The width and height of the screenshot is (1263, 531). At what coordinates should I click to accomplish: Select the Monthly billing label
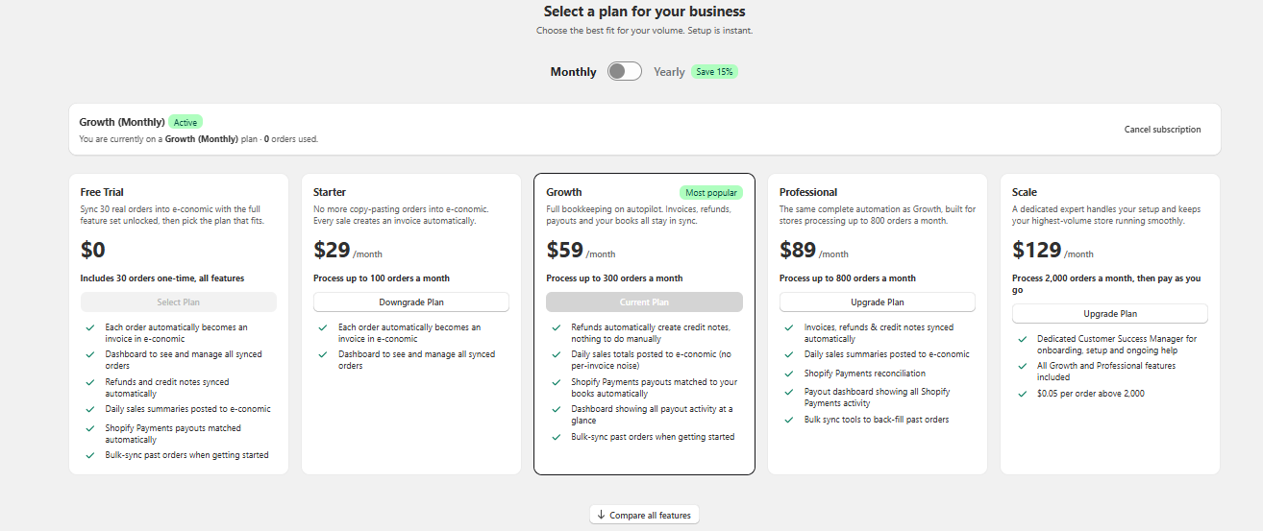[x=573, y=72]
